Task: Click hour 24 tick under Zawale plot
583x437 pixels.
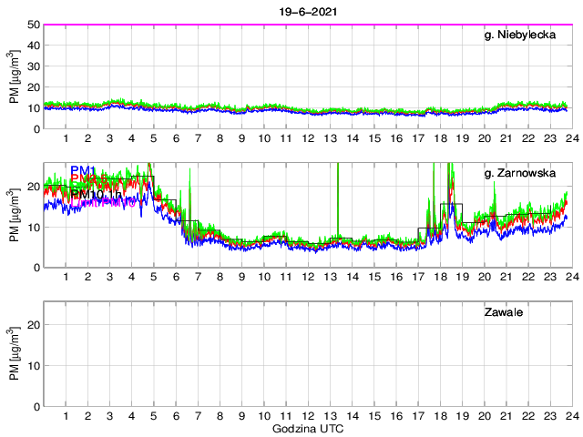Action: point(571,416)
